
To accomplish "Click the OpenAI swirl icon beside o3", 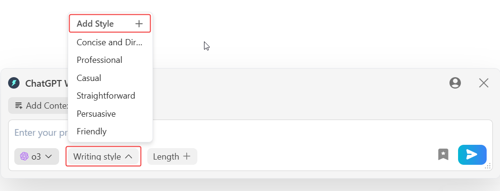I will coord(24,156).
